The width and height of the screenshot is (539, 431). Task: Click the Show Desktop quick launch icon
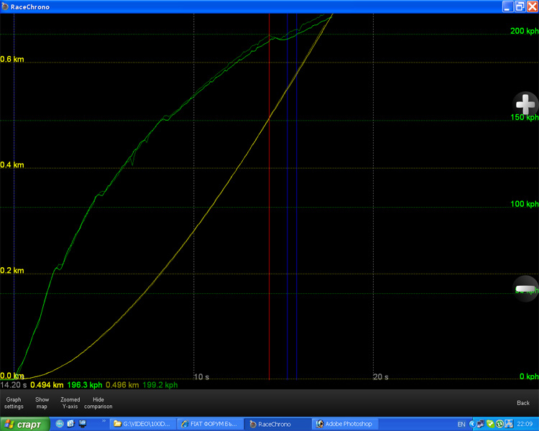pos(83,424)
